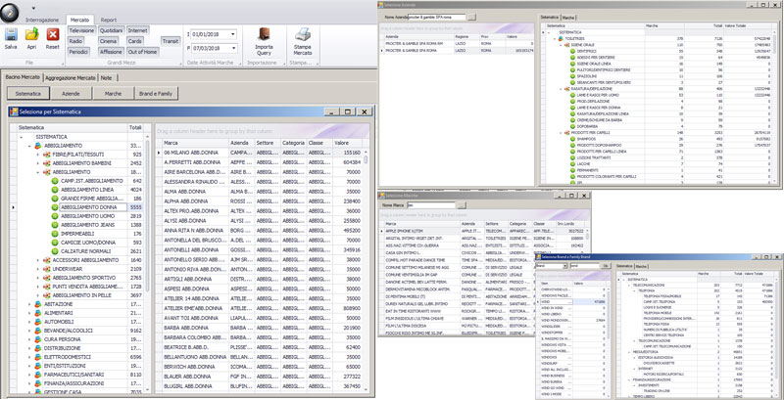Click the Salva save icon
The height and width of the screenshot is (400, 784).
pyautogui.click(x=11, y=34)
